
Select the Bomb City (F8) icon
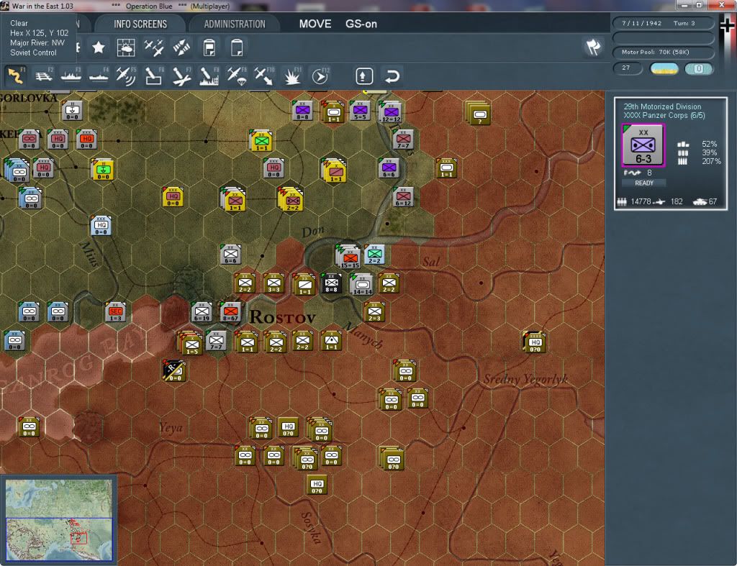point(209,76)
